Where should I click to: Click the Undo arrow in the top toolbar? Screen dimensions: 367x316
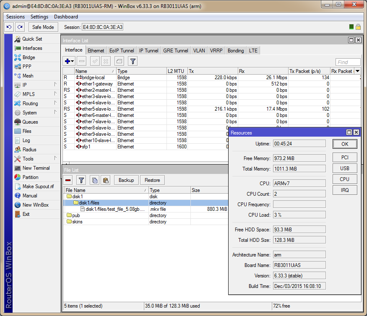(x=9, y=27)
